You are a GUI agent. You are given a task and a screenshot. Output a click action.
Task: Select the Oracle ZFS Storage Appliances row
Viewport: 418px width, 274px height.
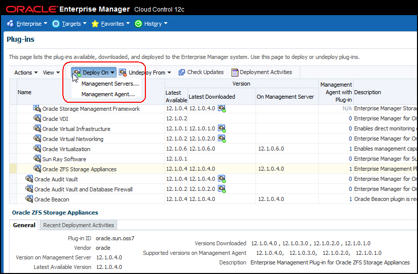pyautogui.click(x=213, y=169)
